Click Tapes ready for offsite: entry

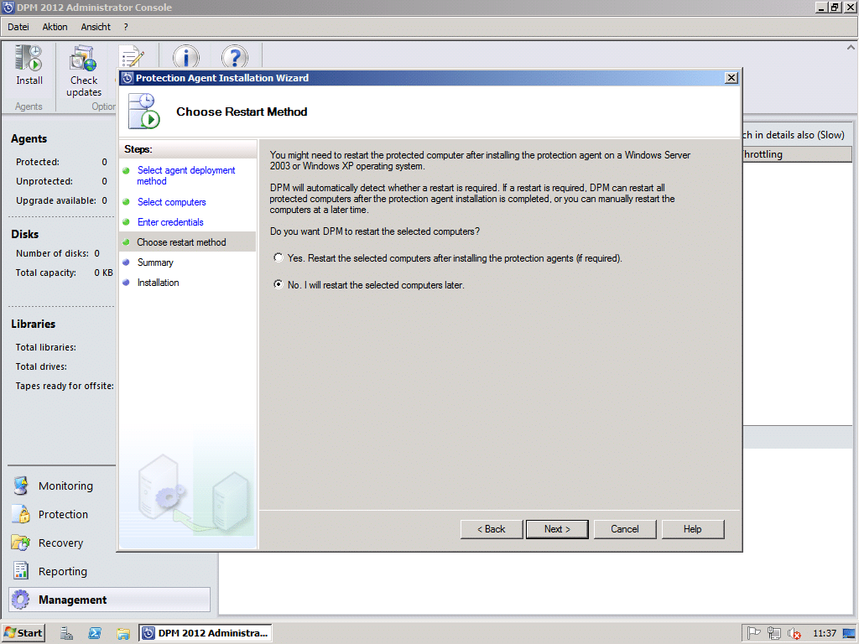(65, 386)
